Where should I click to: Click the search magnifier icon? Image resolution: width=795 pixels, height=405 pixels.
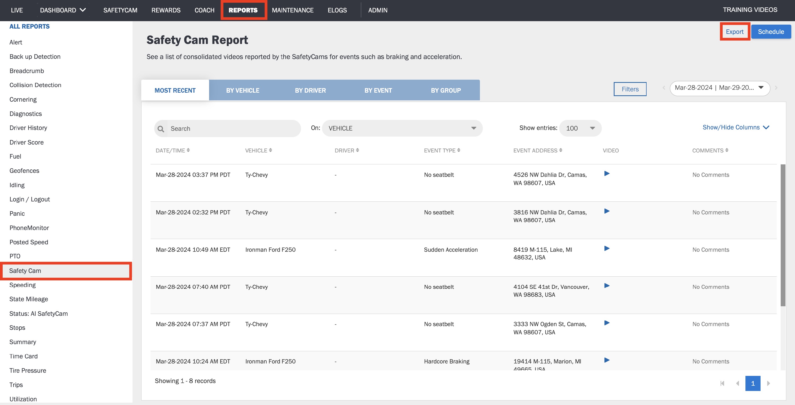pyautogui.click(x=161, y=129)
